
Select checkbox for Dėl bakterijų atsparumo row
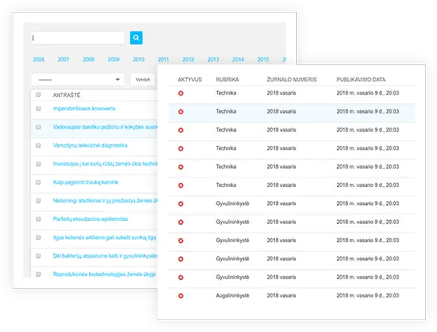39,256
